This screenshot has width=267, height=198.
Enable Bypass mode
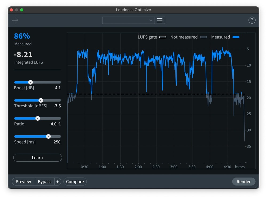45,182
